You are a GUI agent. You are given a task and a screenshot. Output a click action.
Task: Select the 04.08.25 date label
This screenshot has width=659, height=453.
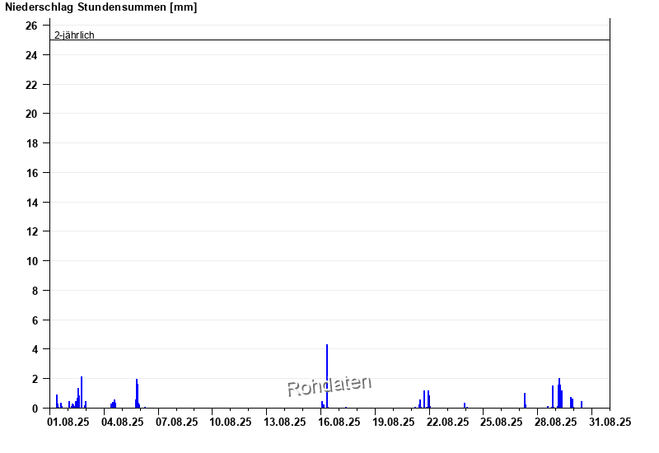tap(123, 422)
